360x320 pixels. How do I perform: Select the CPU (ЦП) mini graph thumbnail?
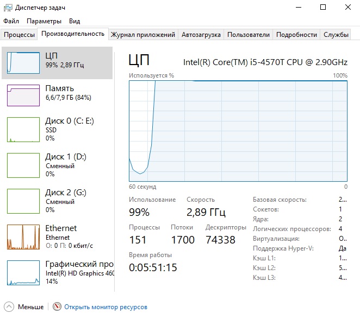tap(23, 62)
